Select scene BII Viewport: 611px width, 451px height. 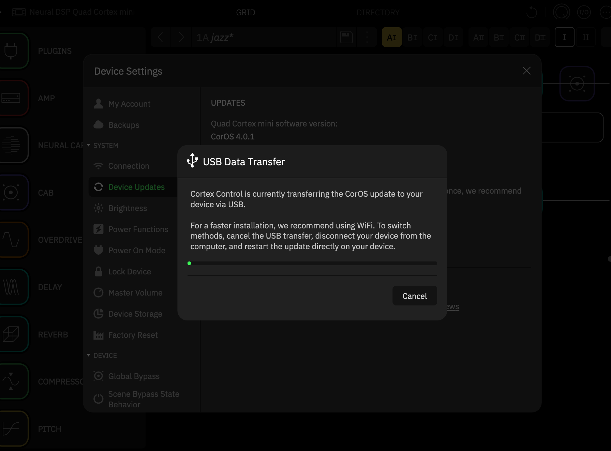point(499,37)
